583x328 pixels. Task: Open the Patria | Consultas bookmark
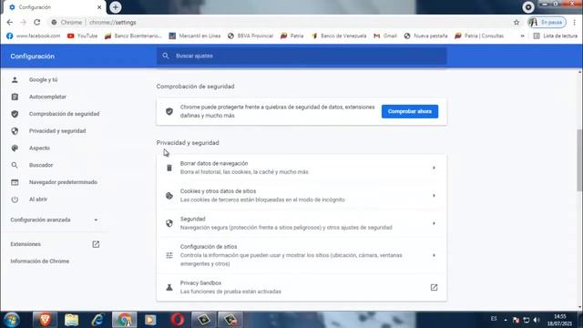(479, 36)
